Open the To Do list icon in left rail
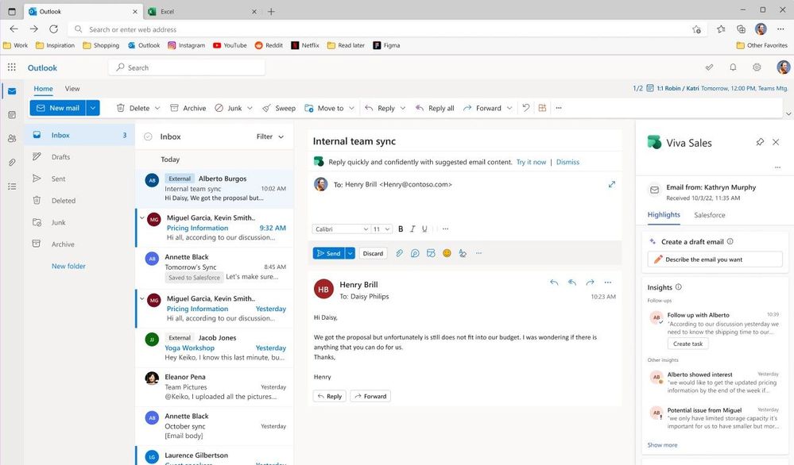 (12, 186)
